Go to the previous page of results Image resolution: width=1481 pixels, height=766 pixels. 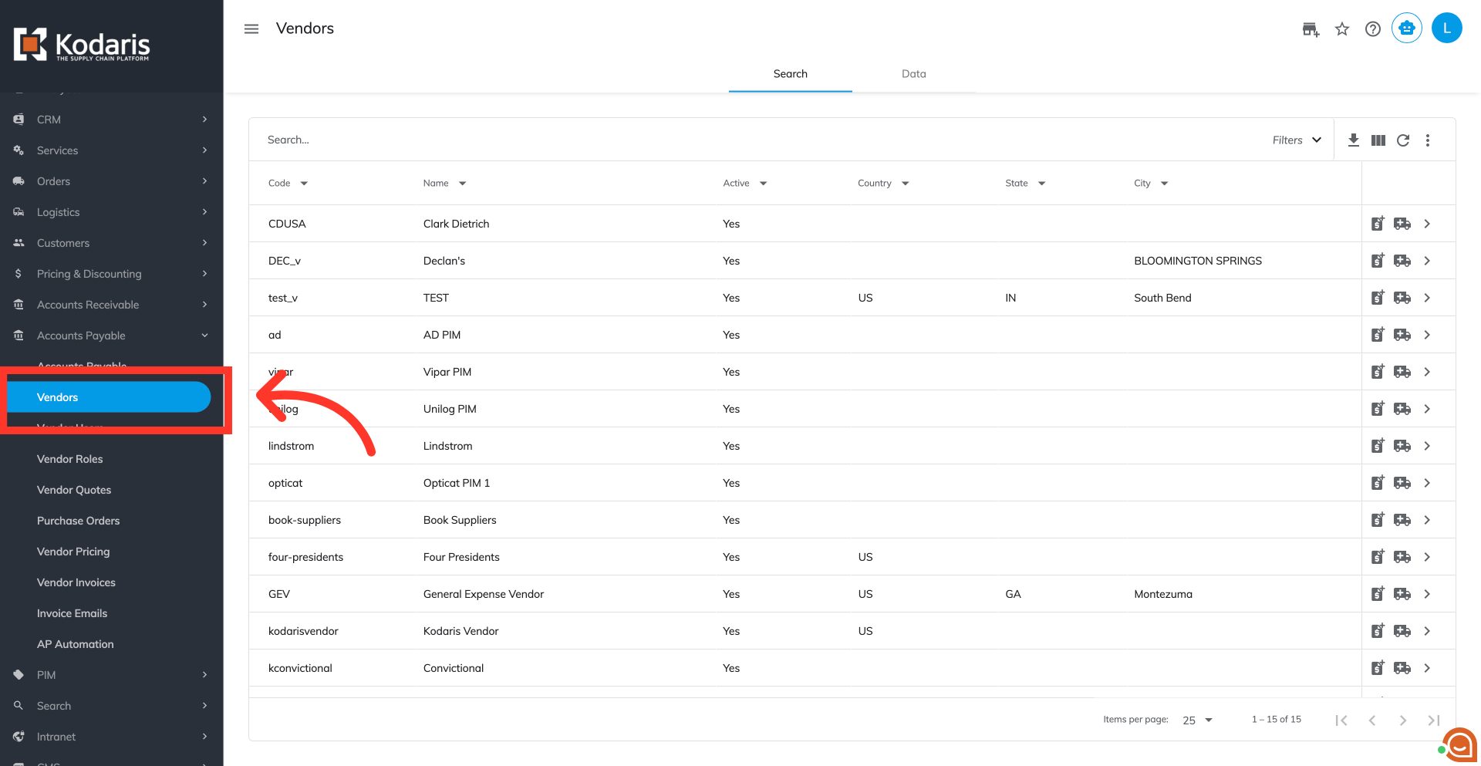click(x=1372, y=720)
